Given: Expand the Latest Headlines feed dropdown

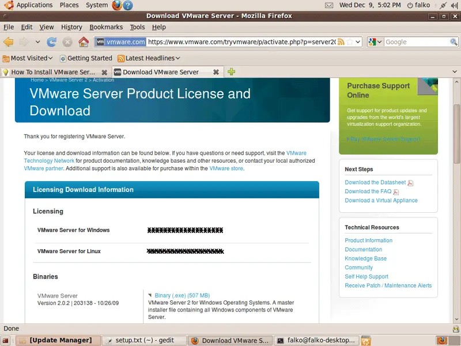Looking at the screenshot, I should point(177,58).
